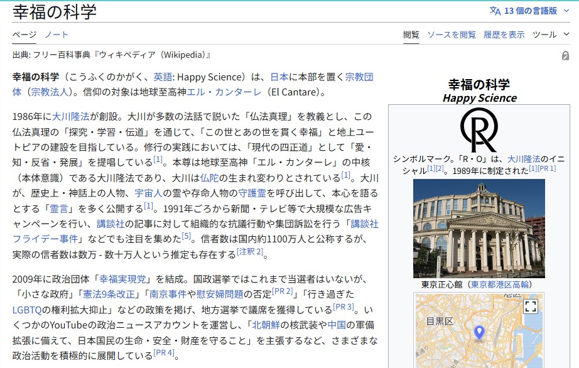Open the 履歴を表示 tab
579x368 pixels.
(504, 35)
